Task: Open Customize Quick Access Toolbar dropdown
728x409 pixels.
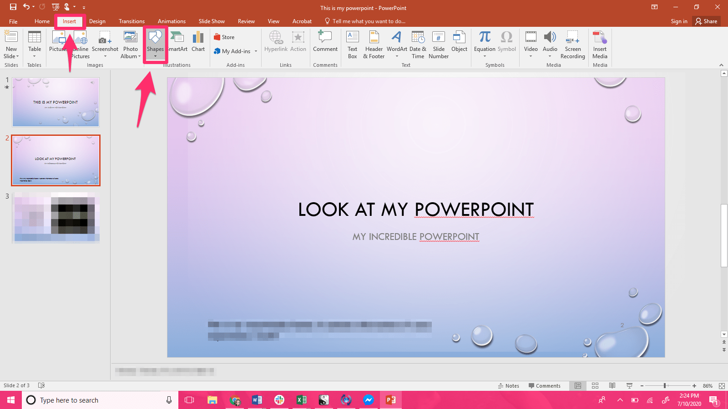Action: point(84,7)
